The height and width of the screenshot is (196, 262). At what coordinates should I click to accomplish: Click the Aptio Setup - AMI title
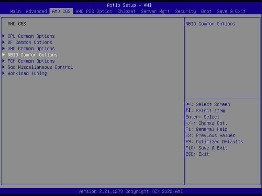tap(129, 5)
